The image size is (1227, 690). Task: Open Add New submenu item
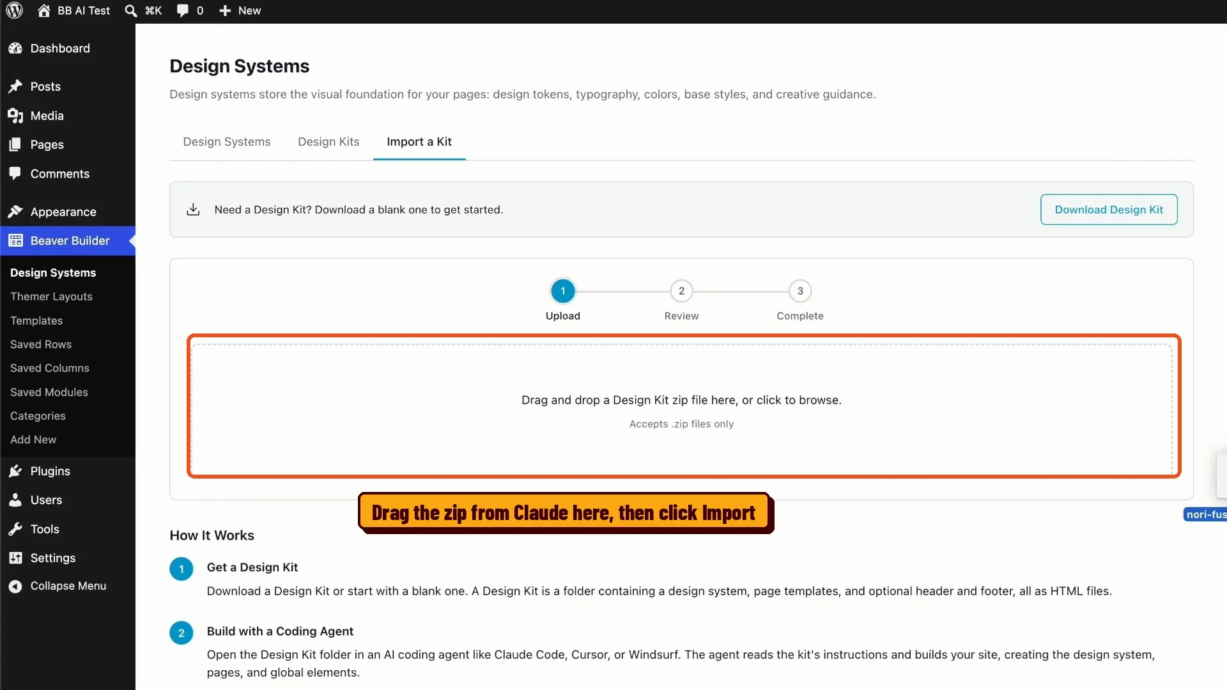(33, 440)
